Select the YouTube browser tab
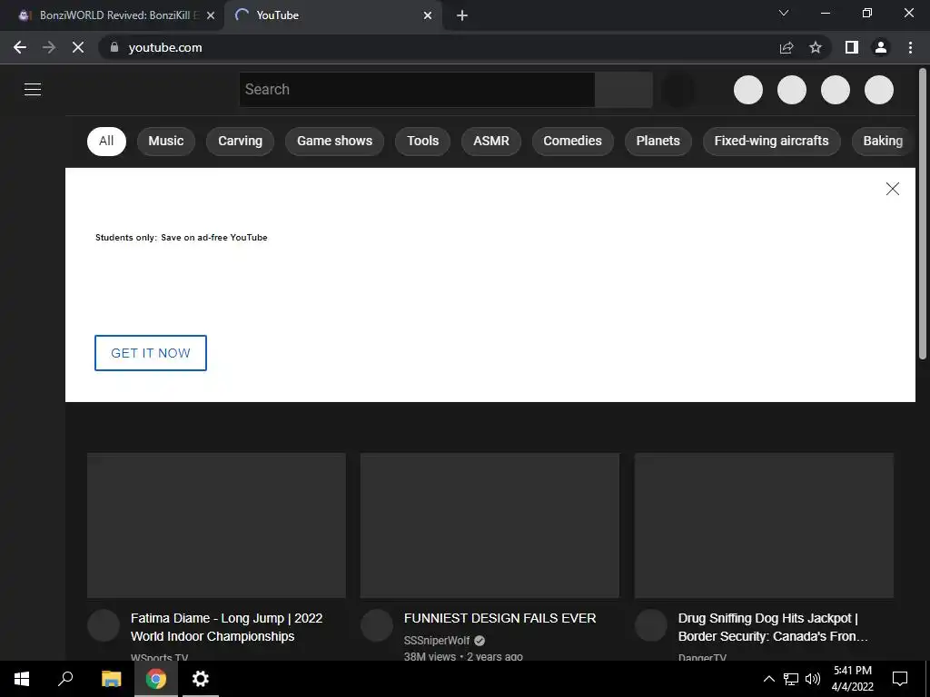 tap(333, 15)
